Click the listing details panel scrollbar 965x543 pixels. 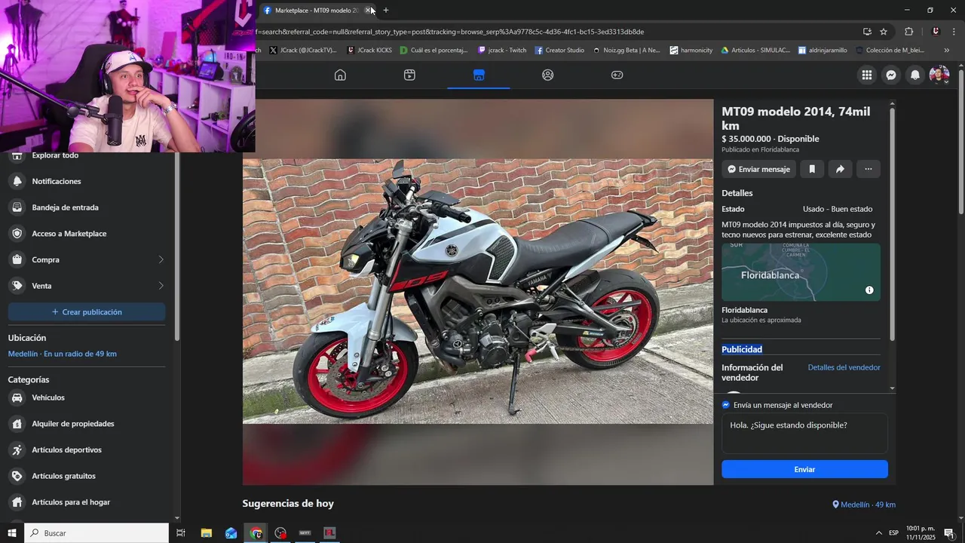[x=893, y=222]
